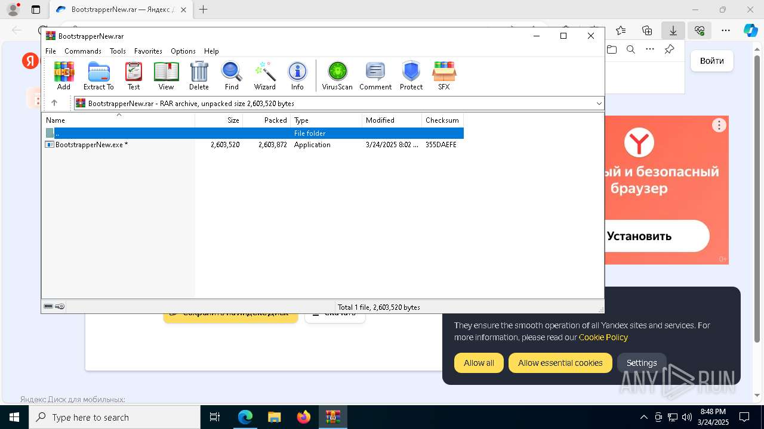Open Task View on taskbar
The width and height of the screenshot is (764, 429).
coord(215,417)
